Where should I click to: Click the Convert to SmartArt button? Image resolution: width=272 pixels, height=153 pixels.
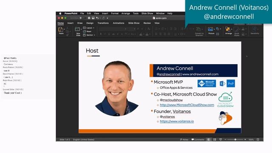point(199,31)
